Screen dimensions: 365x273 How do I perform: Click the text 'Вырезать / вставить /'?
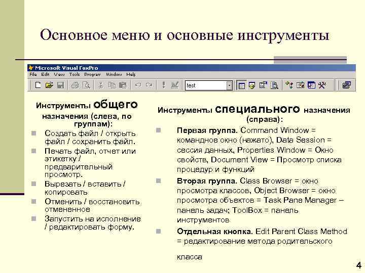(x=85, y=184)
